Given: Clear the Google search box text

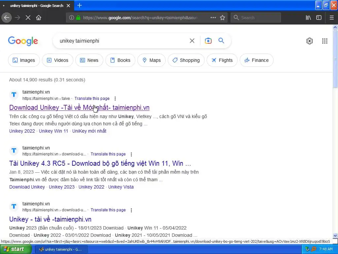Looking at the screenshot, I should point(192,41).
